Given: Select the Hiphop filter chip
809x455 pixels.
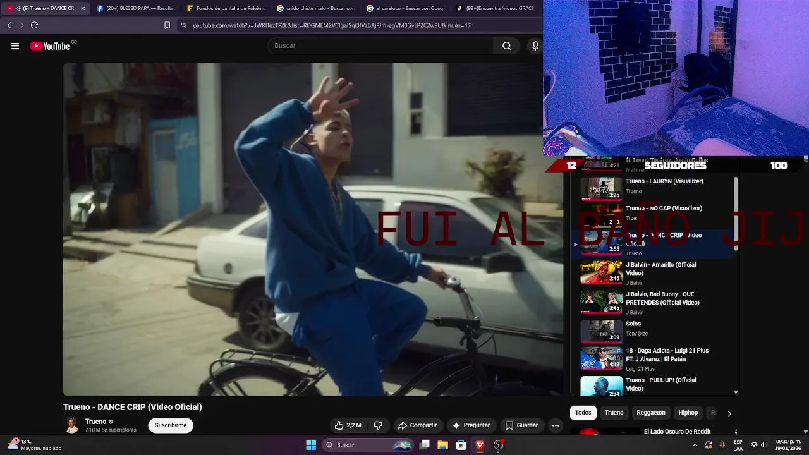Looking at the screenshot, I should 688,413.
